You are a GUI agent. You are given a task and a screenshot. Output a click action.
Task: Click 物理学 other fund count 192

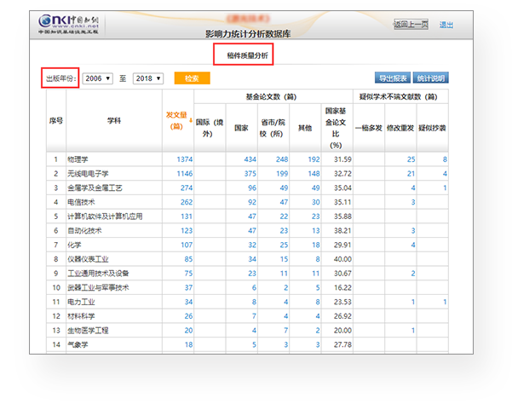314,159
